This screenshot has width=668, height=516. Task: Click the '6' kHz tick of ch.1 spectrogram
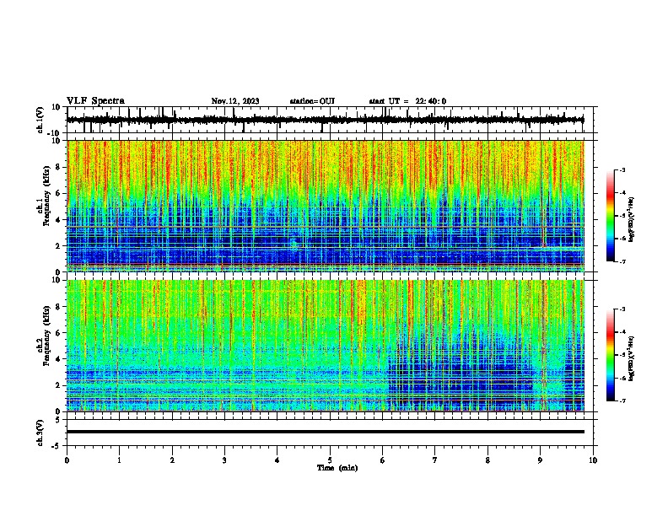click(59, 194)
